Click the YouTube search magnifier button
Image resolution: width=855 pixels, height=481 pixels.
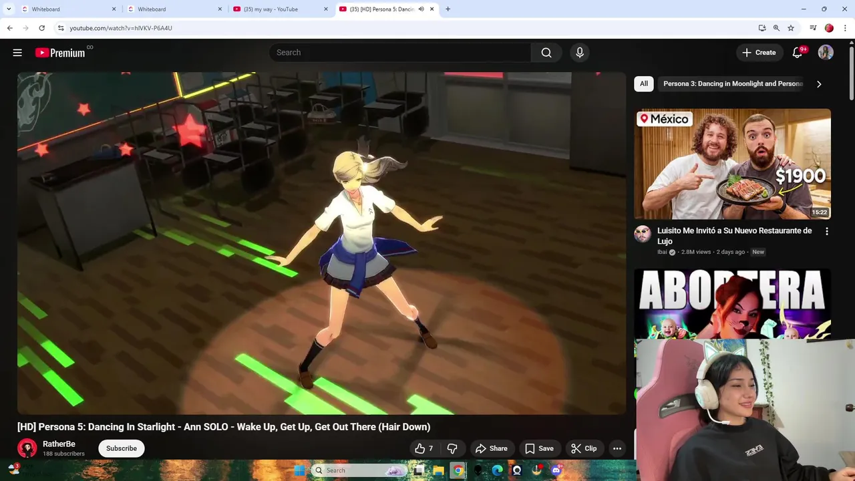tap(546, 53)
